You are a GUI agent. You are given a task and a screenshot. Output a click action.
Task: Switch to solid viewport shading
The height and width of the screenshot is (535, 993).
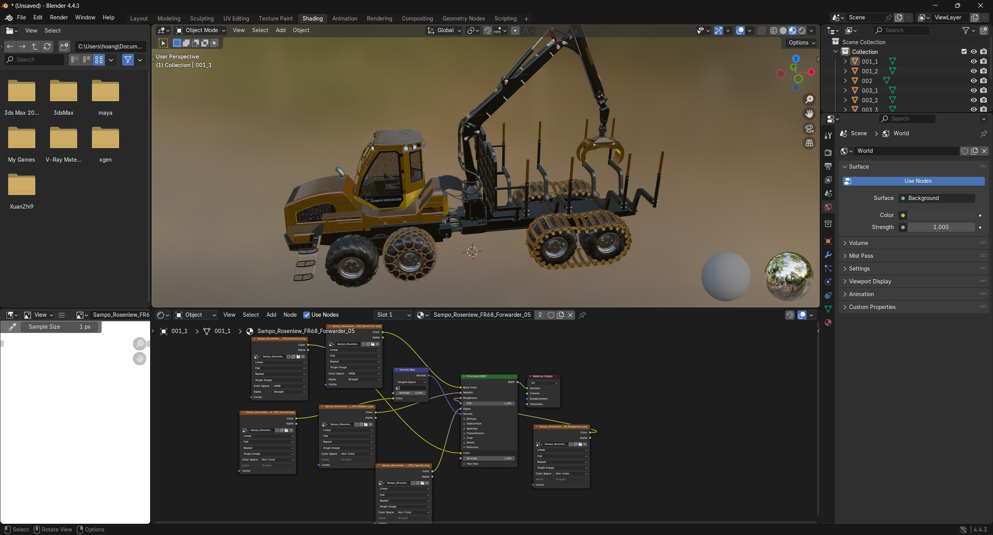point(783,31)
